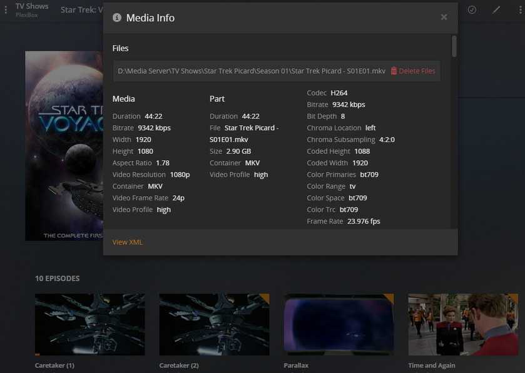
Task: Click the Caretaker (1) episode title
Action: pyautogui.click(x=54, y=365)
